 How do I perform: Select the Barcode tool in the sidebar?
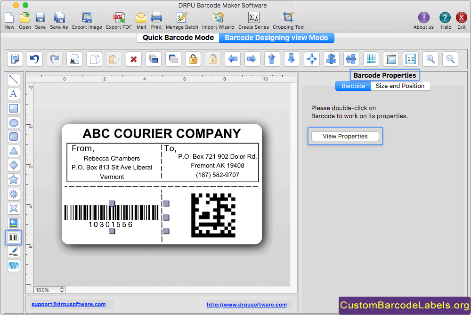14,237
